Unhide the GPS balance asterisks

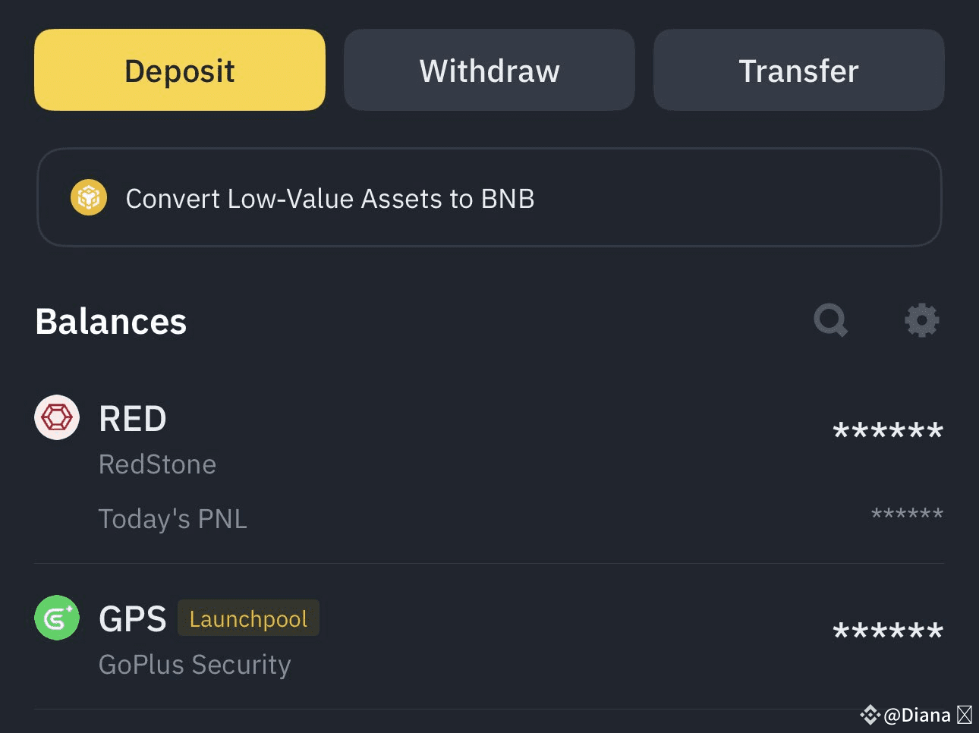(887, 631)
